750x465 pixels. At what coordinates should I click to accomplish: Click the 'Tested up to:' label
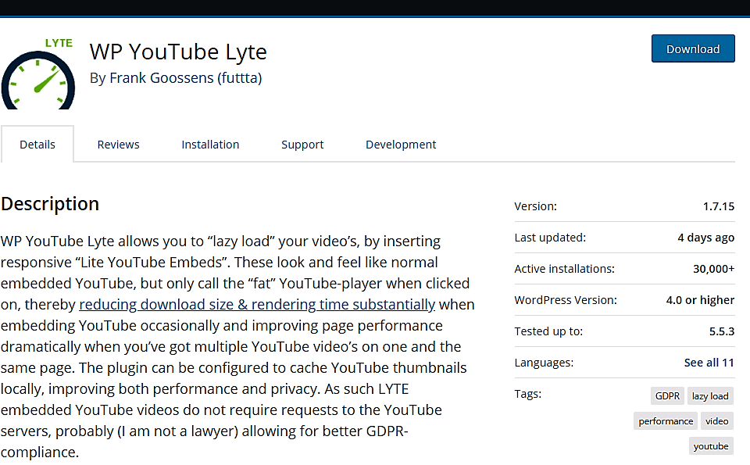point(548,331)
